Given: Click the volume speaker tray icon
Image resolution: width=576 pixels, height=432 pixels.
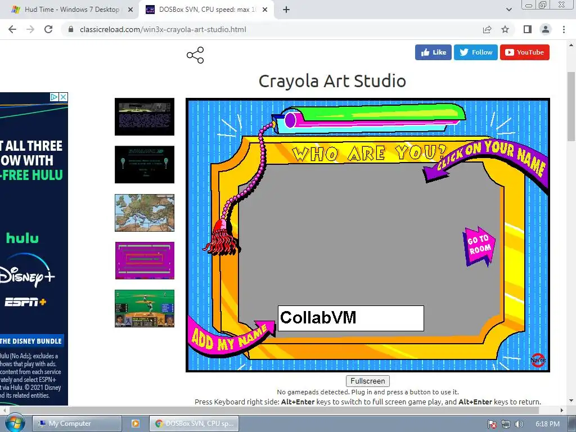Looking at the screenshot, I should 519,424.
